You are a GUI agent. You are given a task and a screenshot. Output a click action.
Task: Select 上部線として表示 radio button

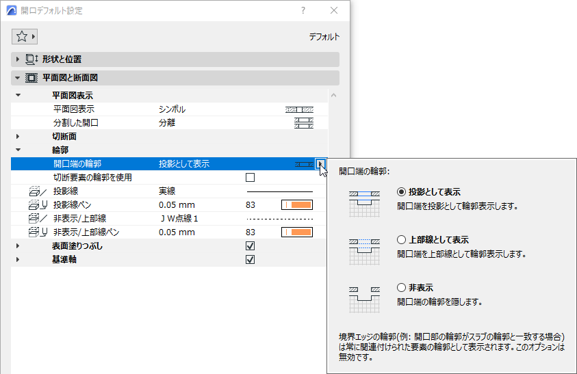pyautogui.click(x=402, y=240)
